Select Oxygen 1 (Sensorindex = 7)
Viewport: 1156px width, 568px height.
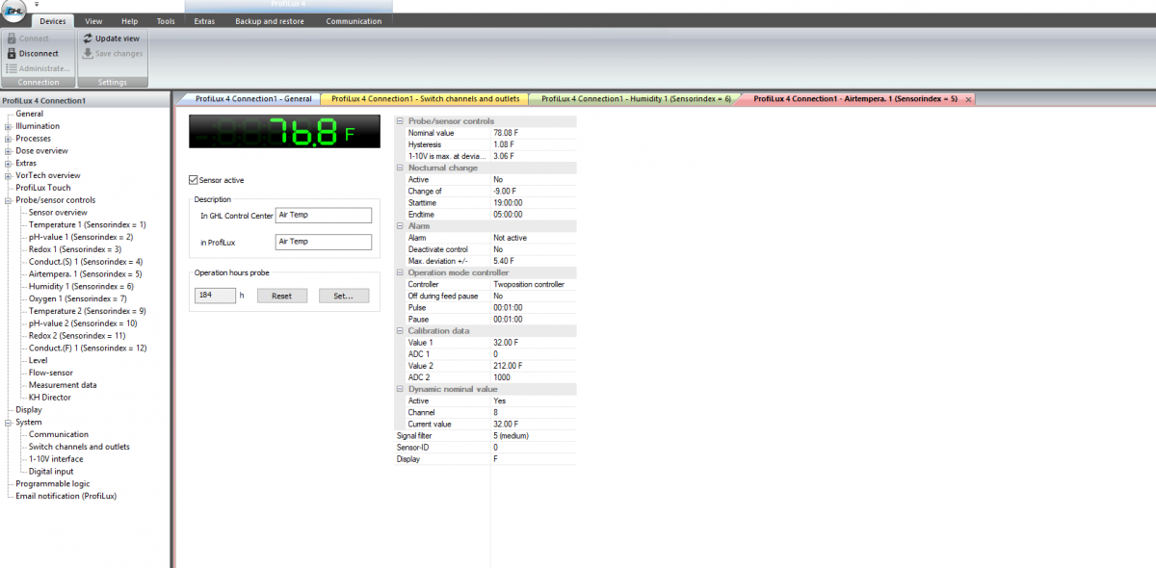pos(78,298)
